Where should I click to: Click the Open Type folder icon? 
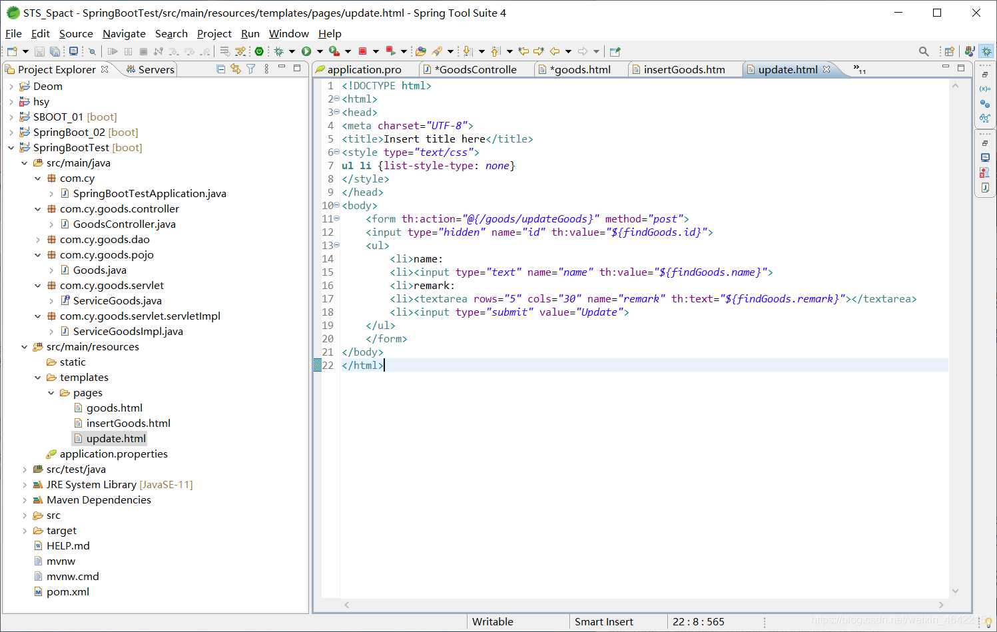421,51
